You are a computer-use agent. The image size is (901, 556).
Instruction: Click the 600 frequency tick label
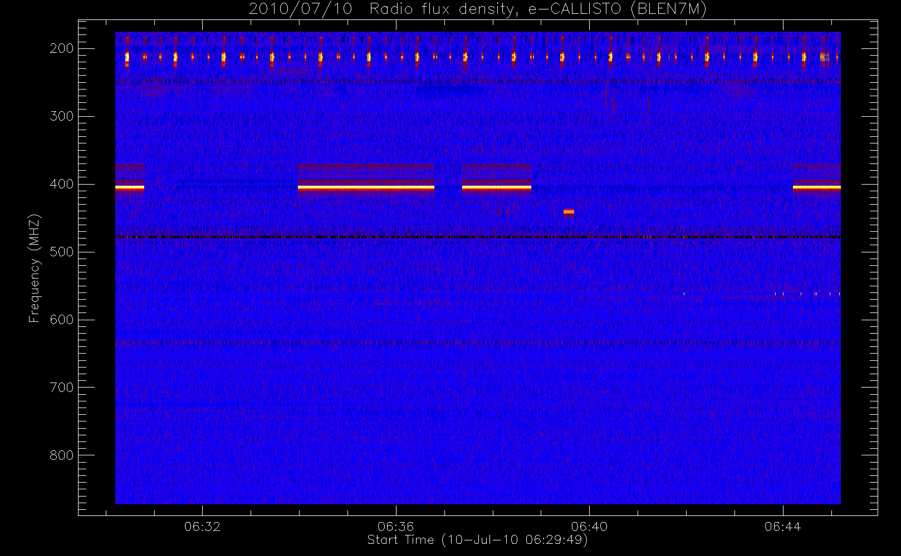click(x=61, y=320)
